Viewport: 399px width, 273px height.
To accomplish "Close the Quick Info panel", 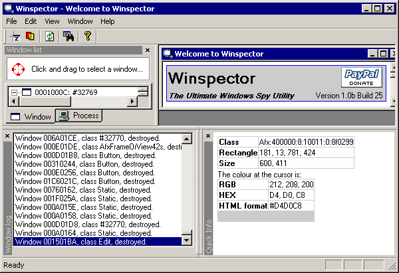I will coord(208,136).
